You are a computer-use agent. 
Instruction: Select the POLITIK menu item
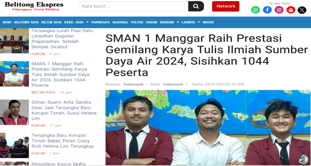(137, 23)
